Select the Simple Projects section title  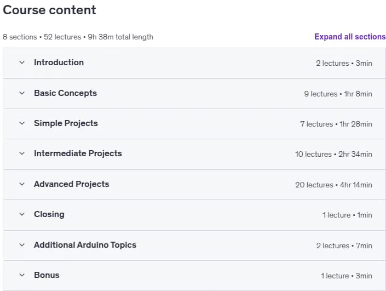[x=66, y=123]
